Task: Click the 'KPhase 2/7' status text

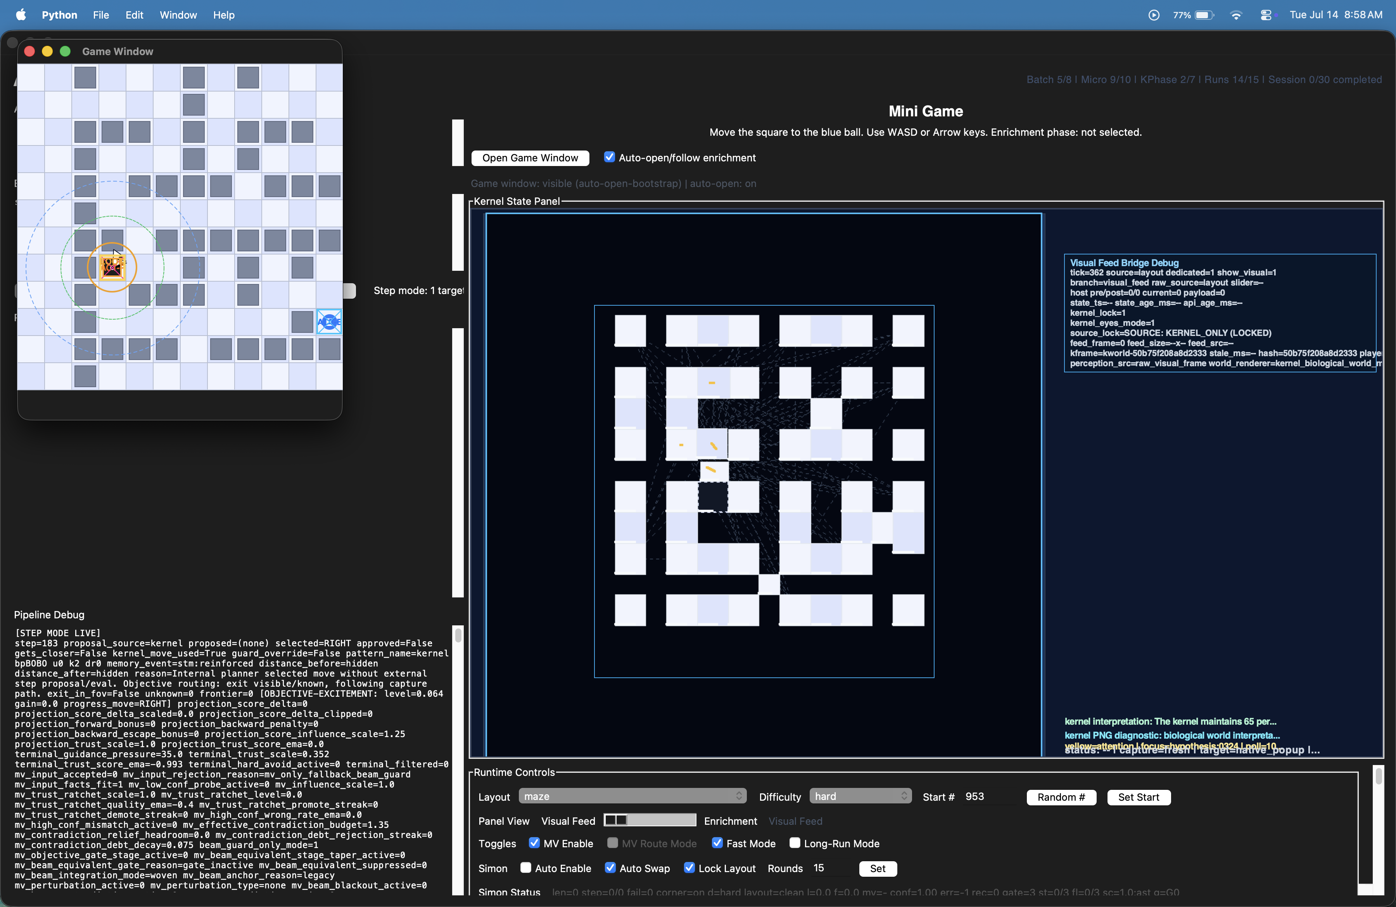Action: [x=1167, y=79]
